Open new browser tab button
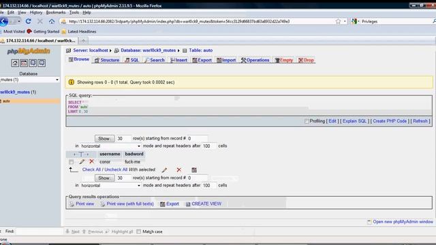Viewport: 436px width, 245px height. point(83,41)
